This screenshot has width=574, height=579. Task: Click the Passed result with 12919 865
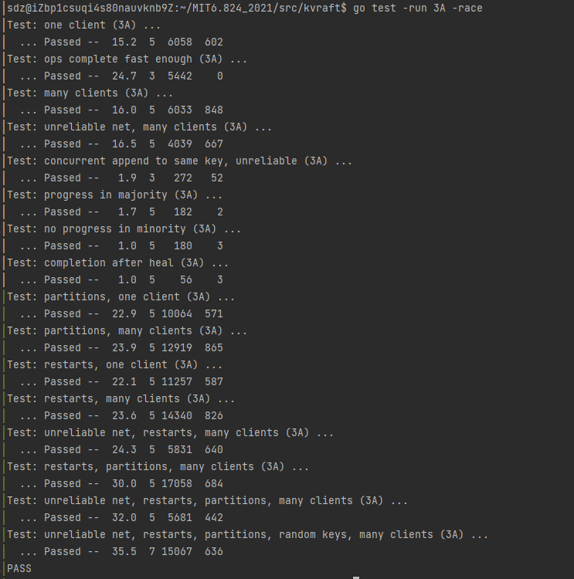[121, 348]
